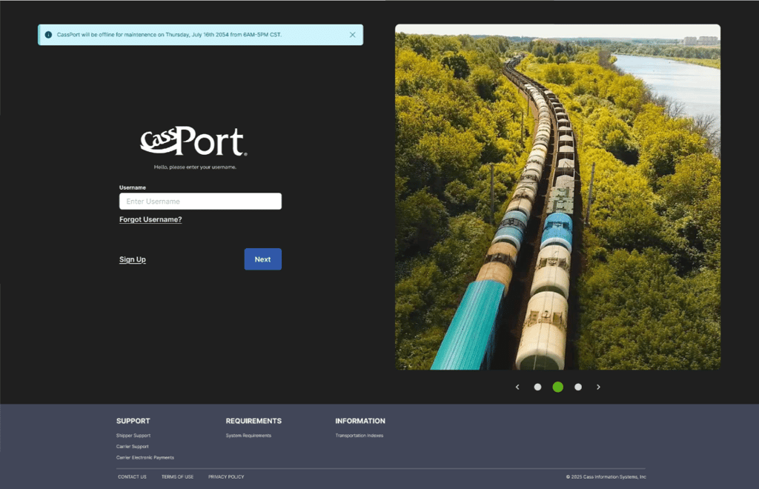
Task: Open CONTACT US footer link
Action: (132, 477)
